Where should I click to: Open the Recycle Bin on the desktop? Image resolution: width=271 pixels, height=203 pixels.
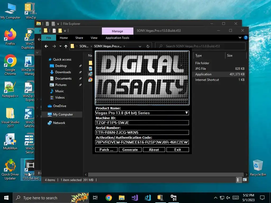click(258, 168)
